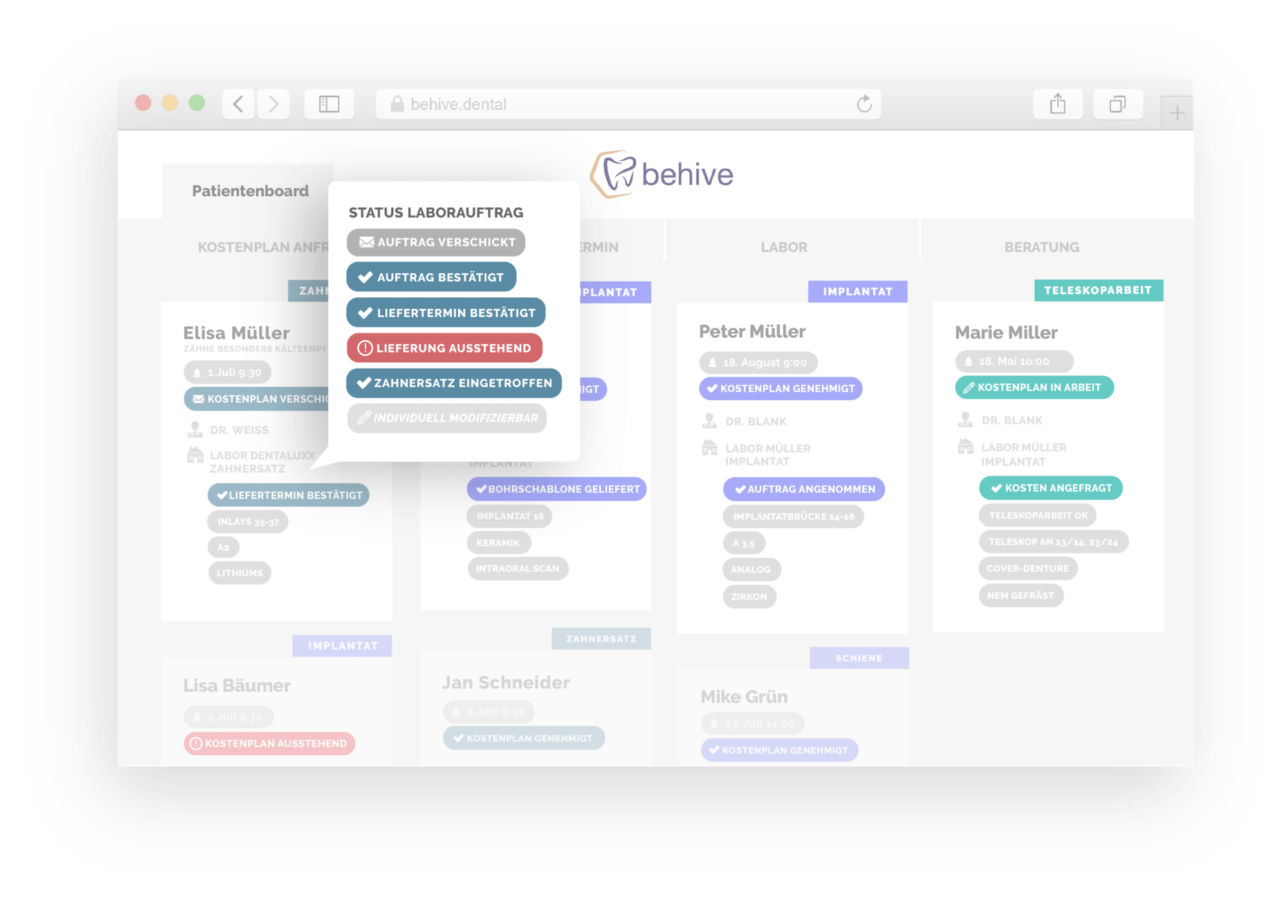Open a new tab with the plus icon
This screenshot has width=1287, height=898.
pos(1177,113)
